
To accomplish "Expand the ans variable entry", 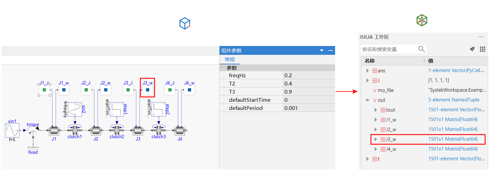I will click(368, 71).
